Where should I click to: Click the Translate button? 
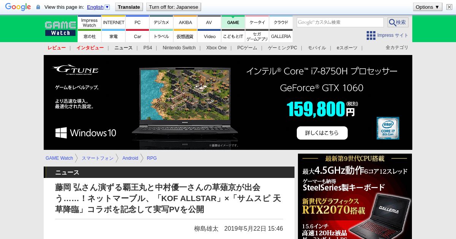pos(129,7)
